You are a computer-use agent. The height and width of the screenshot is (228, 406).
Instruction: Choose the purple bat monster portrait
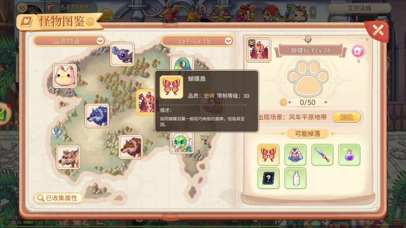(122, 54)
